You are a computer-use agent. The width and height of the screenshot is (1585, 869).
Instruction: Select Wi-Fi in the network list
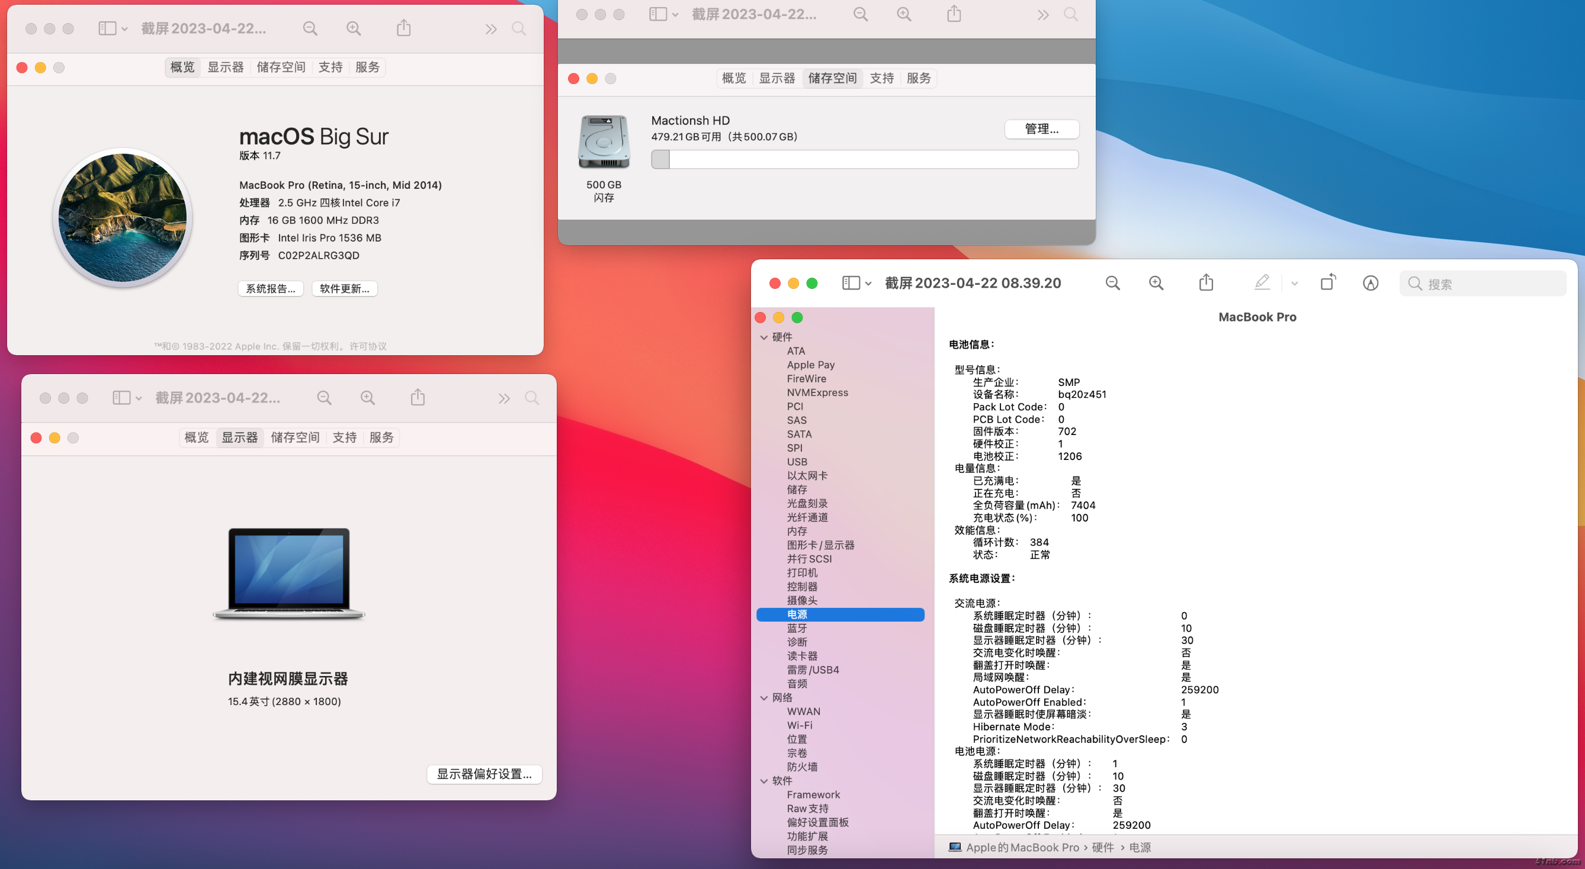(x=799, y=725)
